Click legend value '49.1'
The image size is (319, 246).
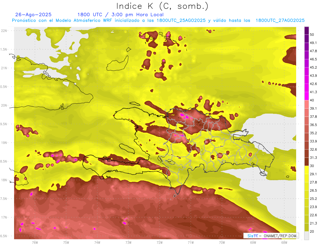(313, 43)
